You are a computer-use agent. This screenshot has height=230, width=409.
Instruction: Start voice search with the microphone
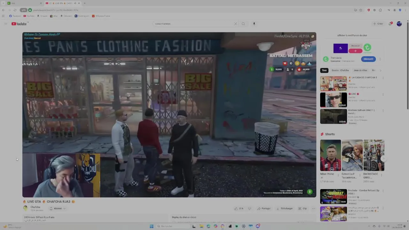(254, 24)
